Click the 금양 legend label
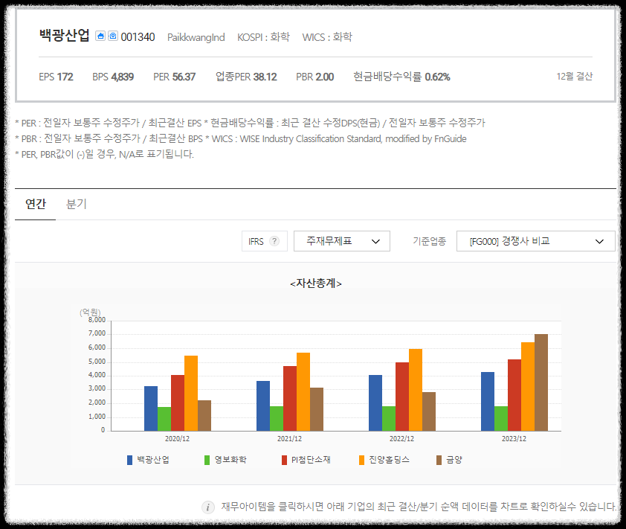Image resolution: width=626 pixels, height=529 pixels. 454,460
